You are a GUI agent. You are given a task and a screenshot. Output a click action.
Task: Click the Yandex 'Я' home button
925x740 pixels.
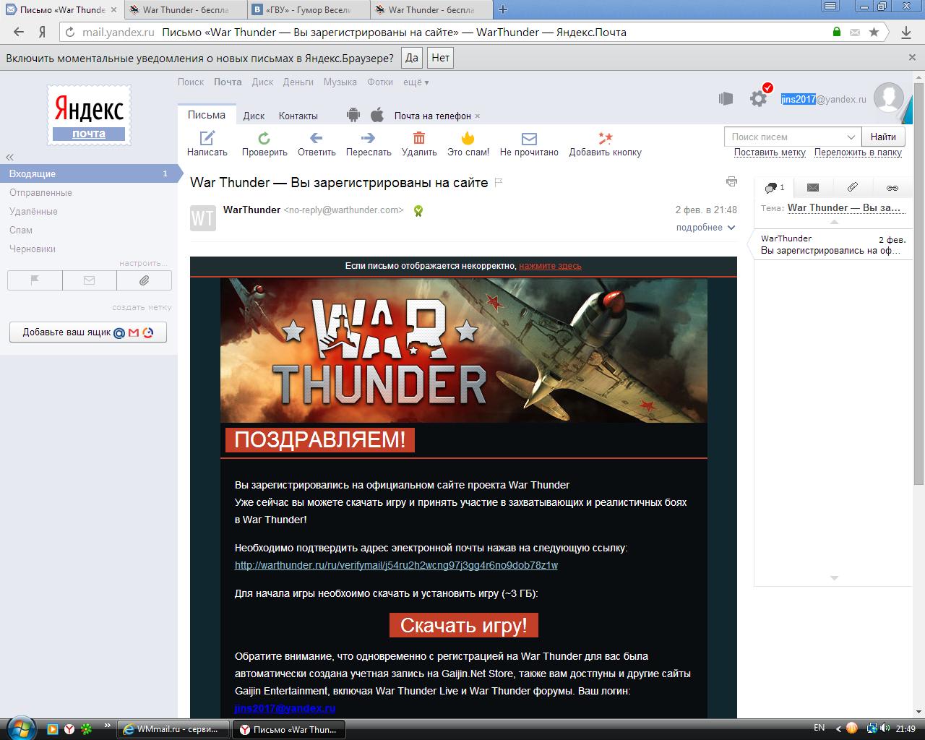tap(43, 32)
